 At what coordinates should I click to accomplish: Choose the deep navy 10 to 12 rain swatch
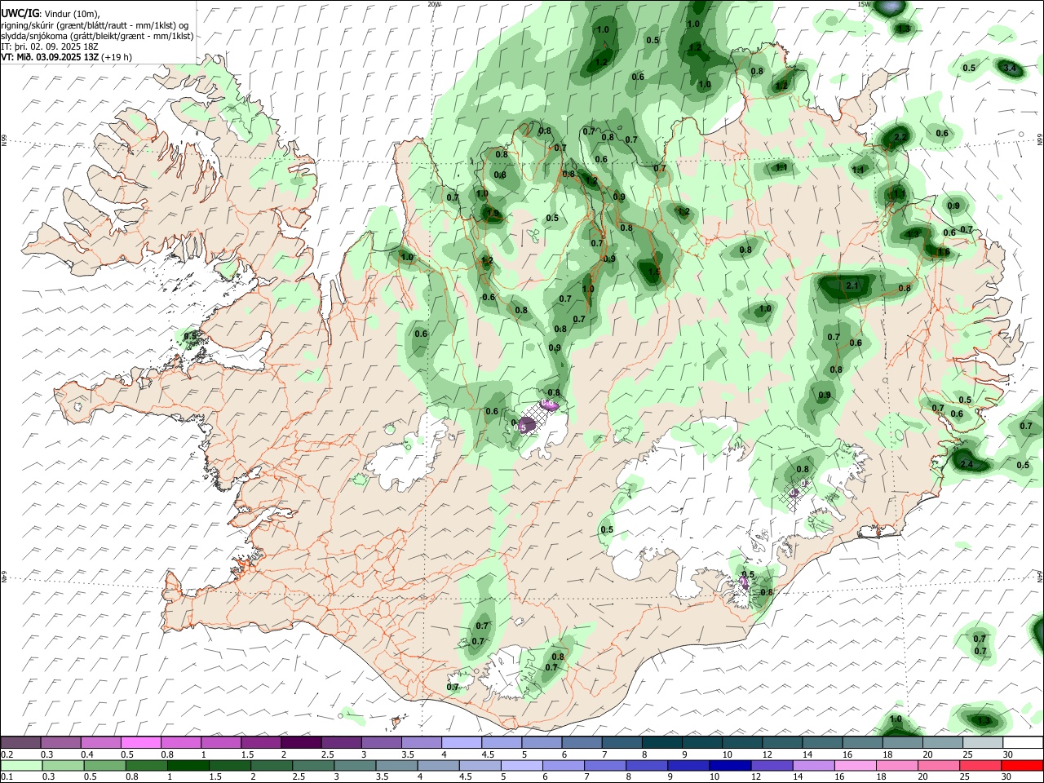pyautogui.click(x=730, y=765)
